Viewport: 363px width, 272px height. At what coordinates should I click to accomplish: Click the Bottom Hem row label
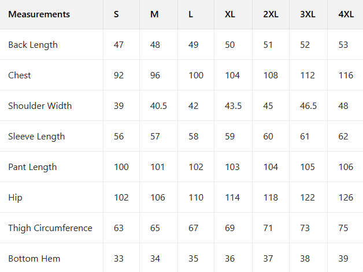34,259
